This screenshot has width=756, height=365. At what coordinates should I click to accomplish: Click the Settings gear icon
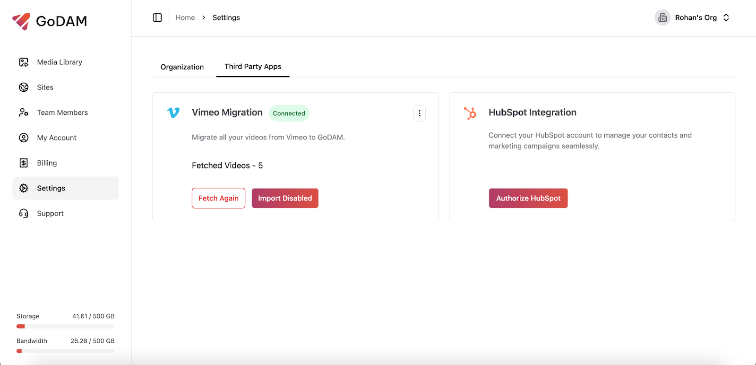(x=24, y=188)
